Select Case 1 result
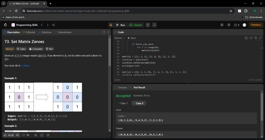This screenshot has height=140, width=265. (x=123, y=103)
